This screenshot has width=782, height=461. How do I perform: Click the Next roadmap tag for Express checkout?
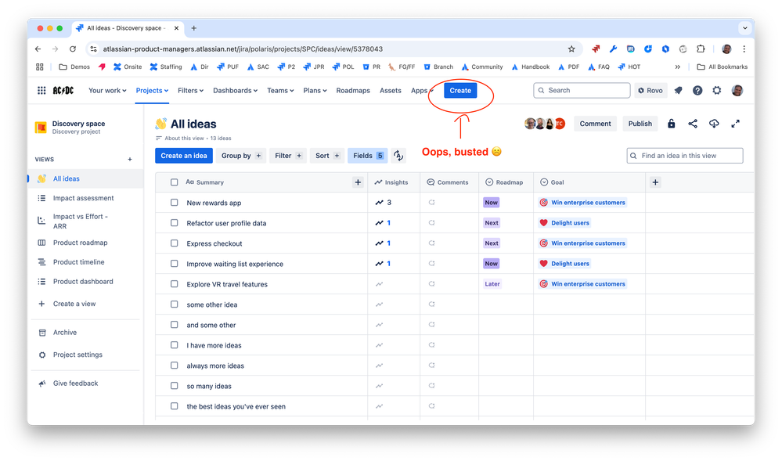coord(492,243)
